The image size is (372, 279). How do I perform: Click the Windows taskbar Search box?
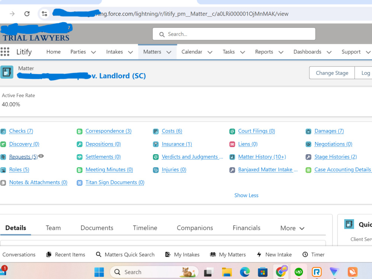154,272
